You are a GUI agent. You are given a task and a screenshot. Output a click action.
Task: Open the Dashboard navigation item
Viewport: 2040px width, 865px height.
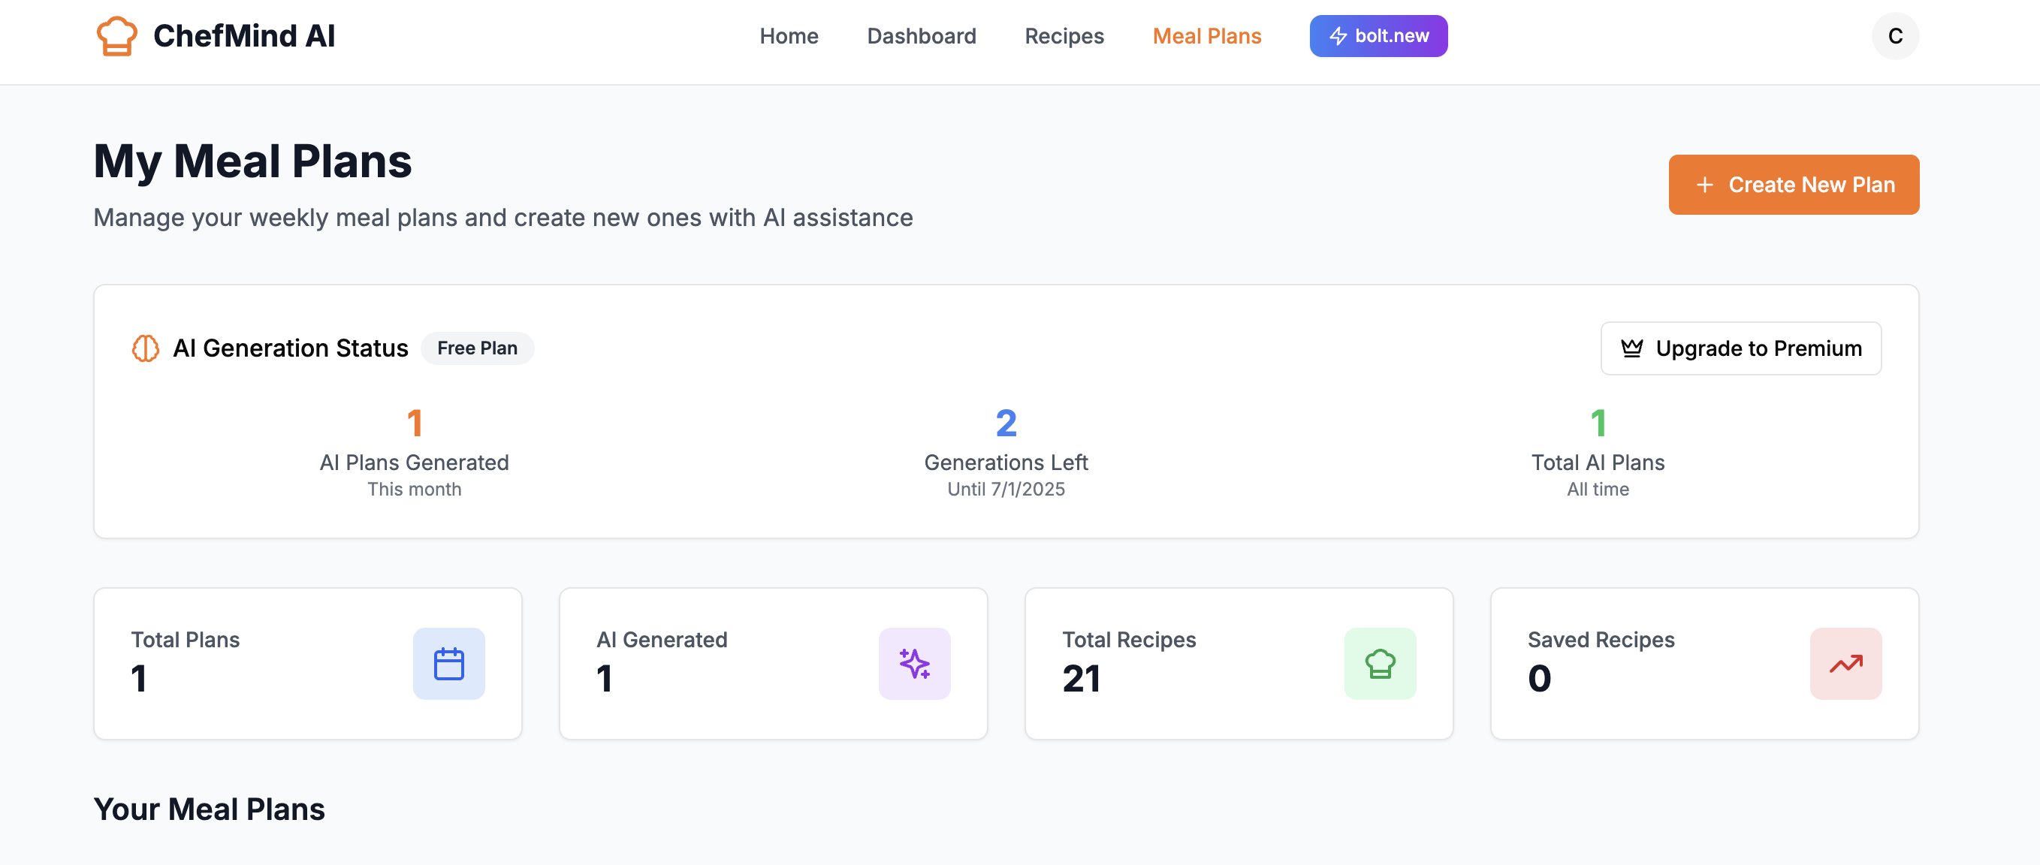pyautogui.click(x=921, y=36)
